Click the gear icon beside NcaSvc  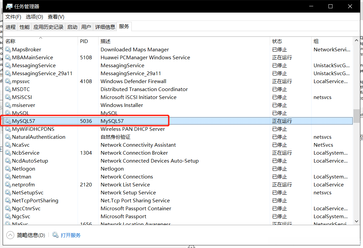click(8, 145)
